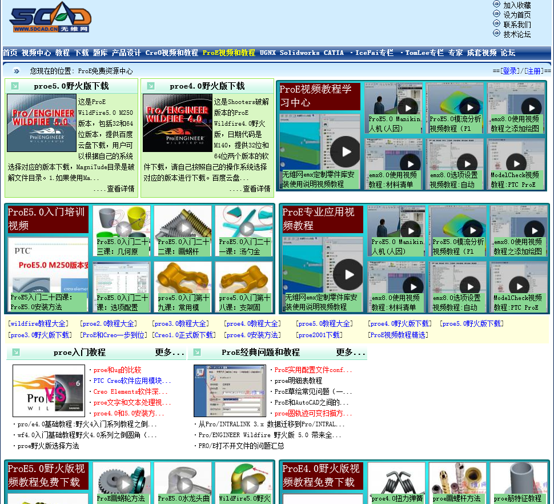
Task: Open proe4.0扭力弹簧 spring thumbnail
Action: 397,483
